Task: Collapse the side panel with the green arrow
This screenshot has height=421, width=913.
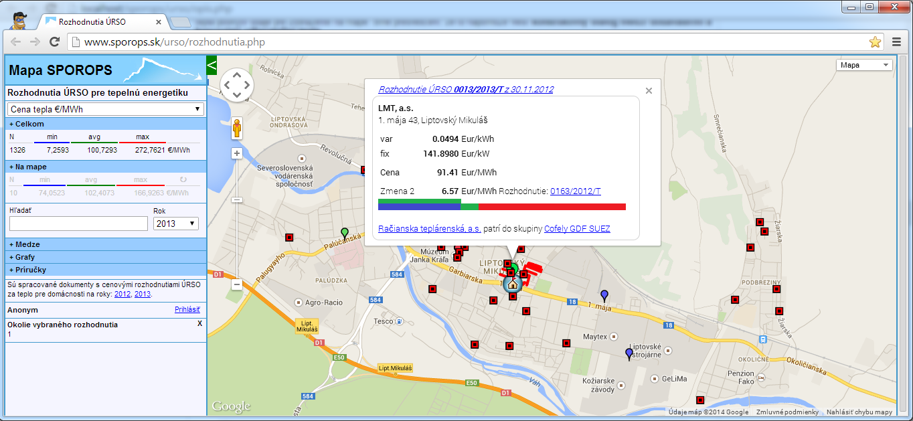Action: (x=212, y=65)
